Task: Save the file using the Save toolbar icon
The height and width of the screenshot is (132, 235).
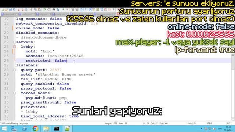Action: coord(10,10)
